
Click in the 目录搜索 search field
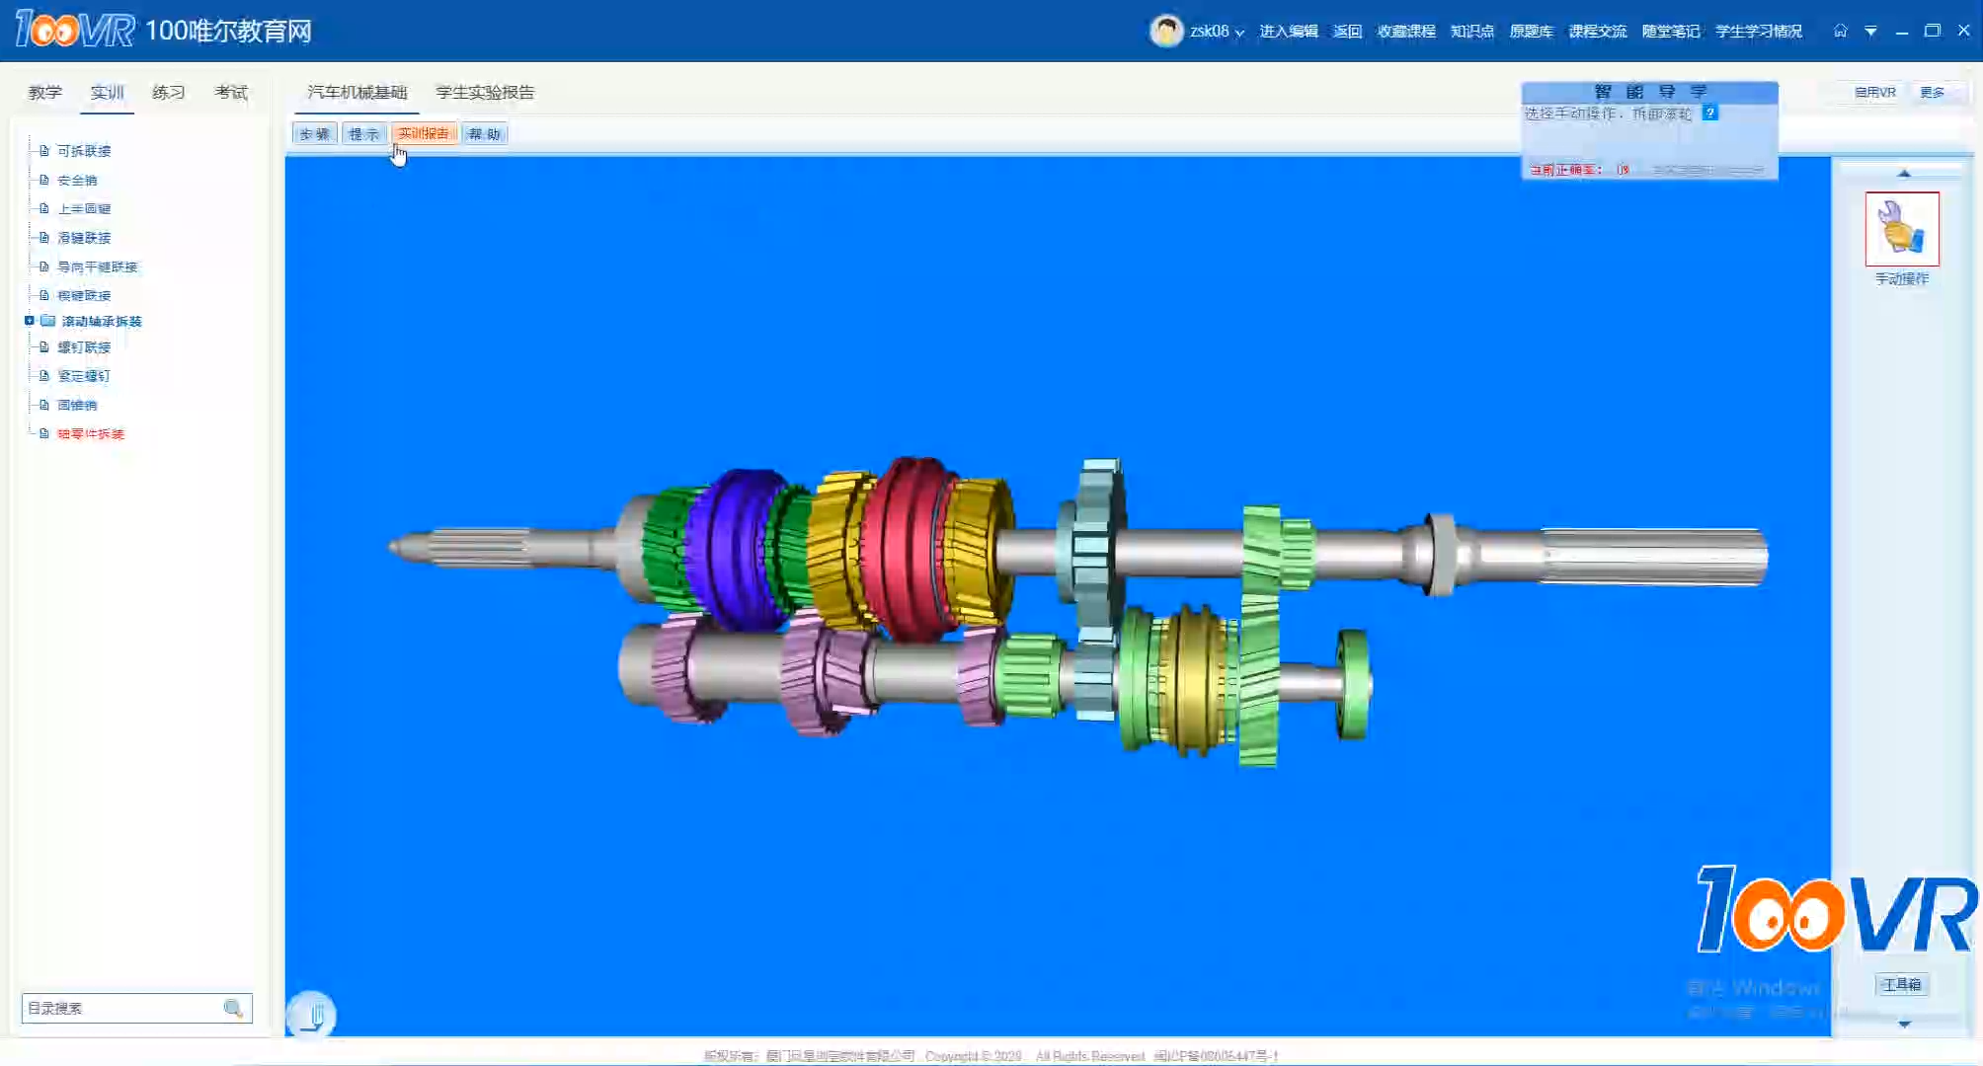(x=119, y=1008)
